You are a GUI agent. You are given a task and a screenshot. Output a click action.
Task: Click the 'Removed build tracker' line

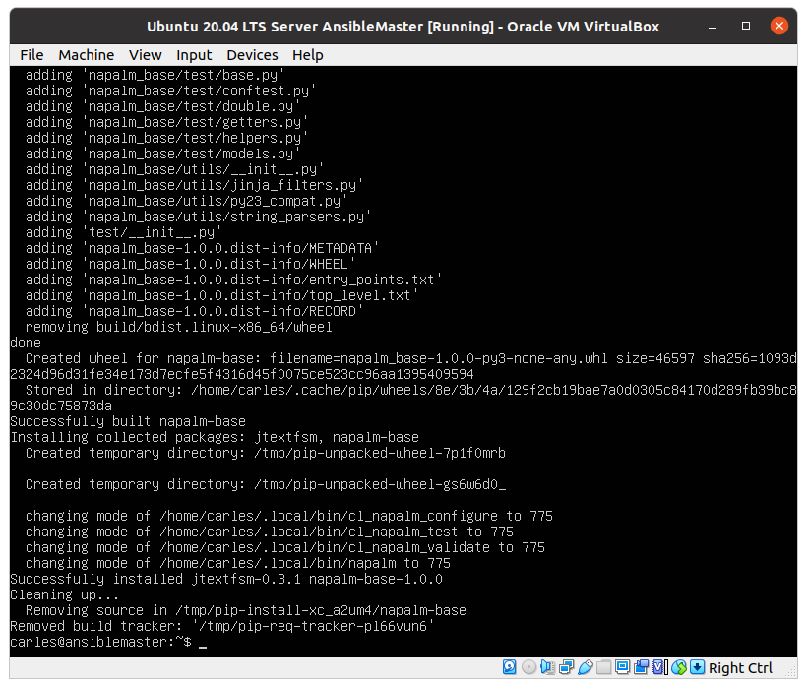pos(222,626)
